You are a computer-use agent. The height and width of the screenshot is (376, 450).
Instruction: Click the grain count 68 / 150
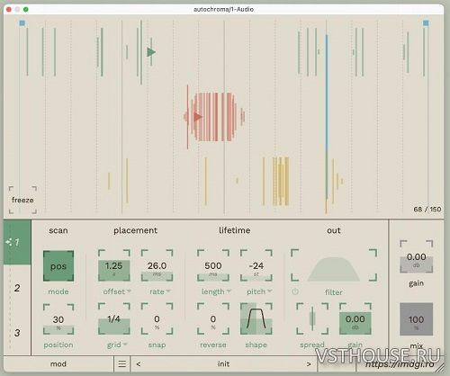click(427, 210)
